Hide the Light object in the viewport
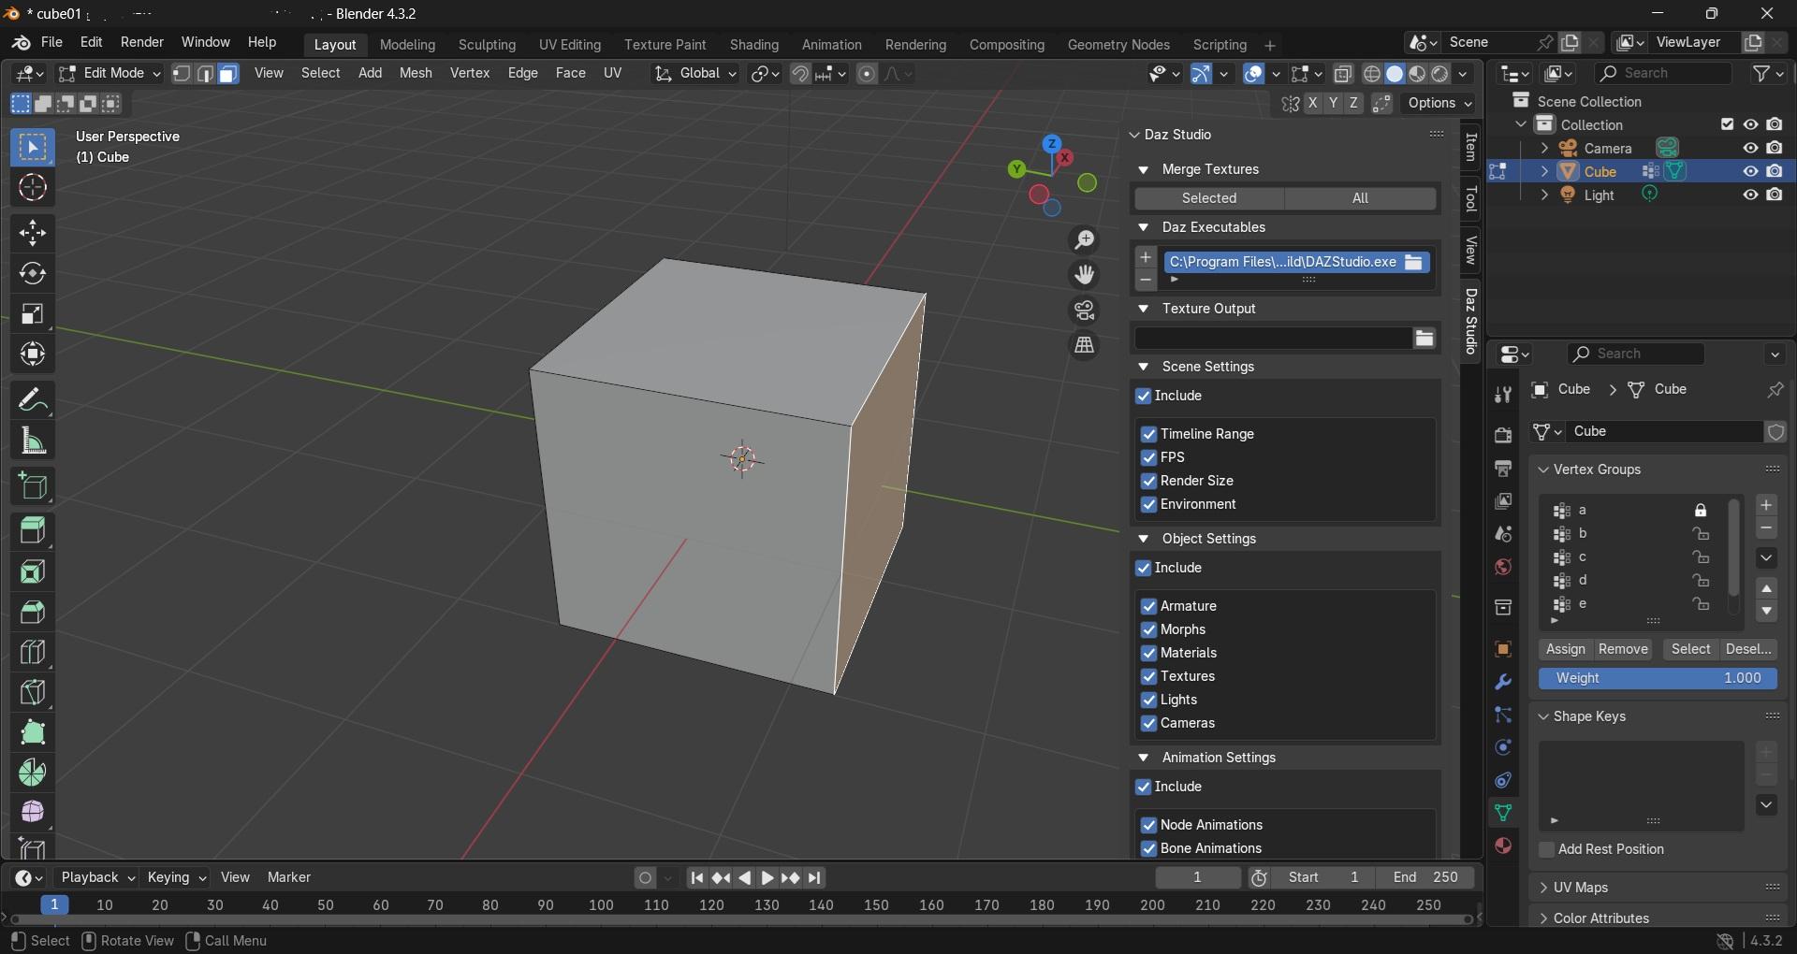The image size is (1797, 954). click(1750, 195)
